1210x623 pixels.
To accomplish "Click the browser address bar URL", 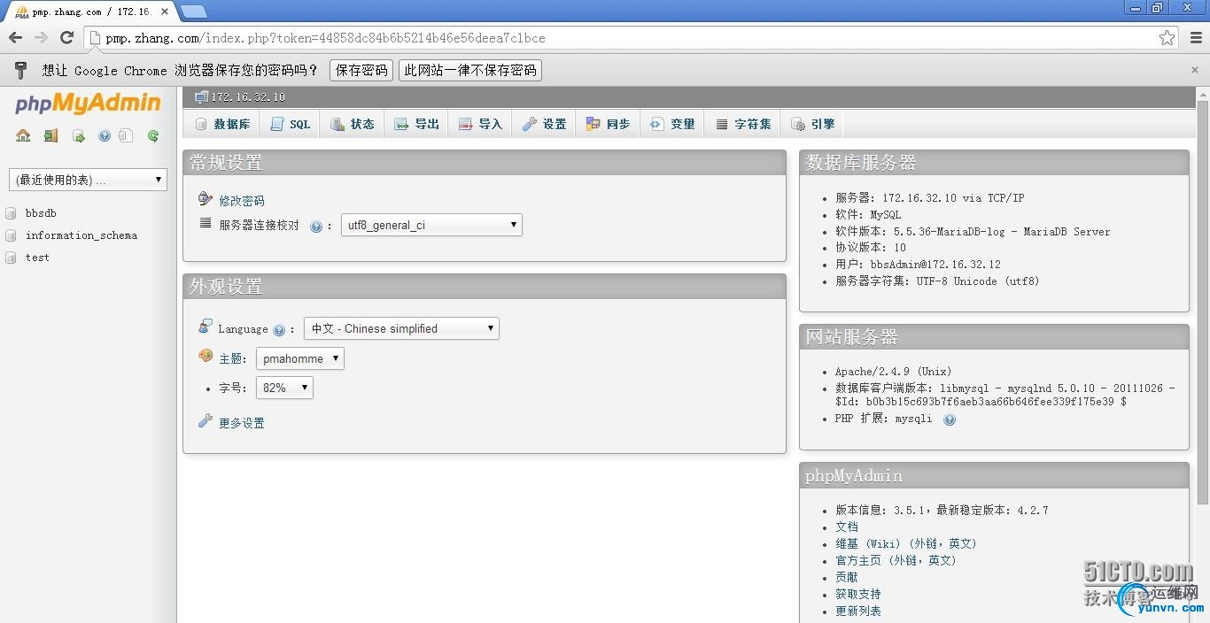I will coord(325,38).
